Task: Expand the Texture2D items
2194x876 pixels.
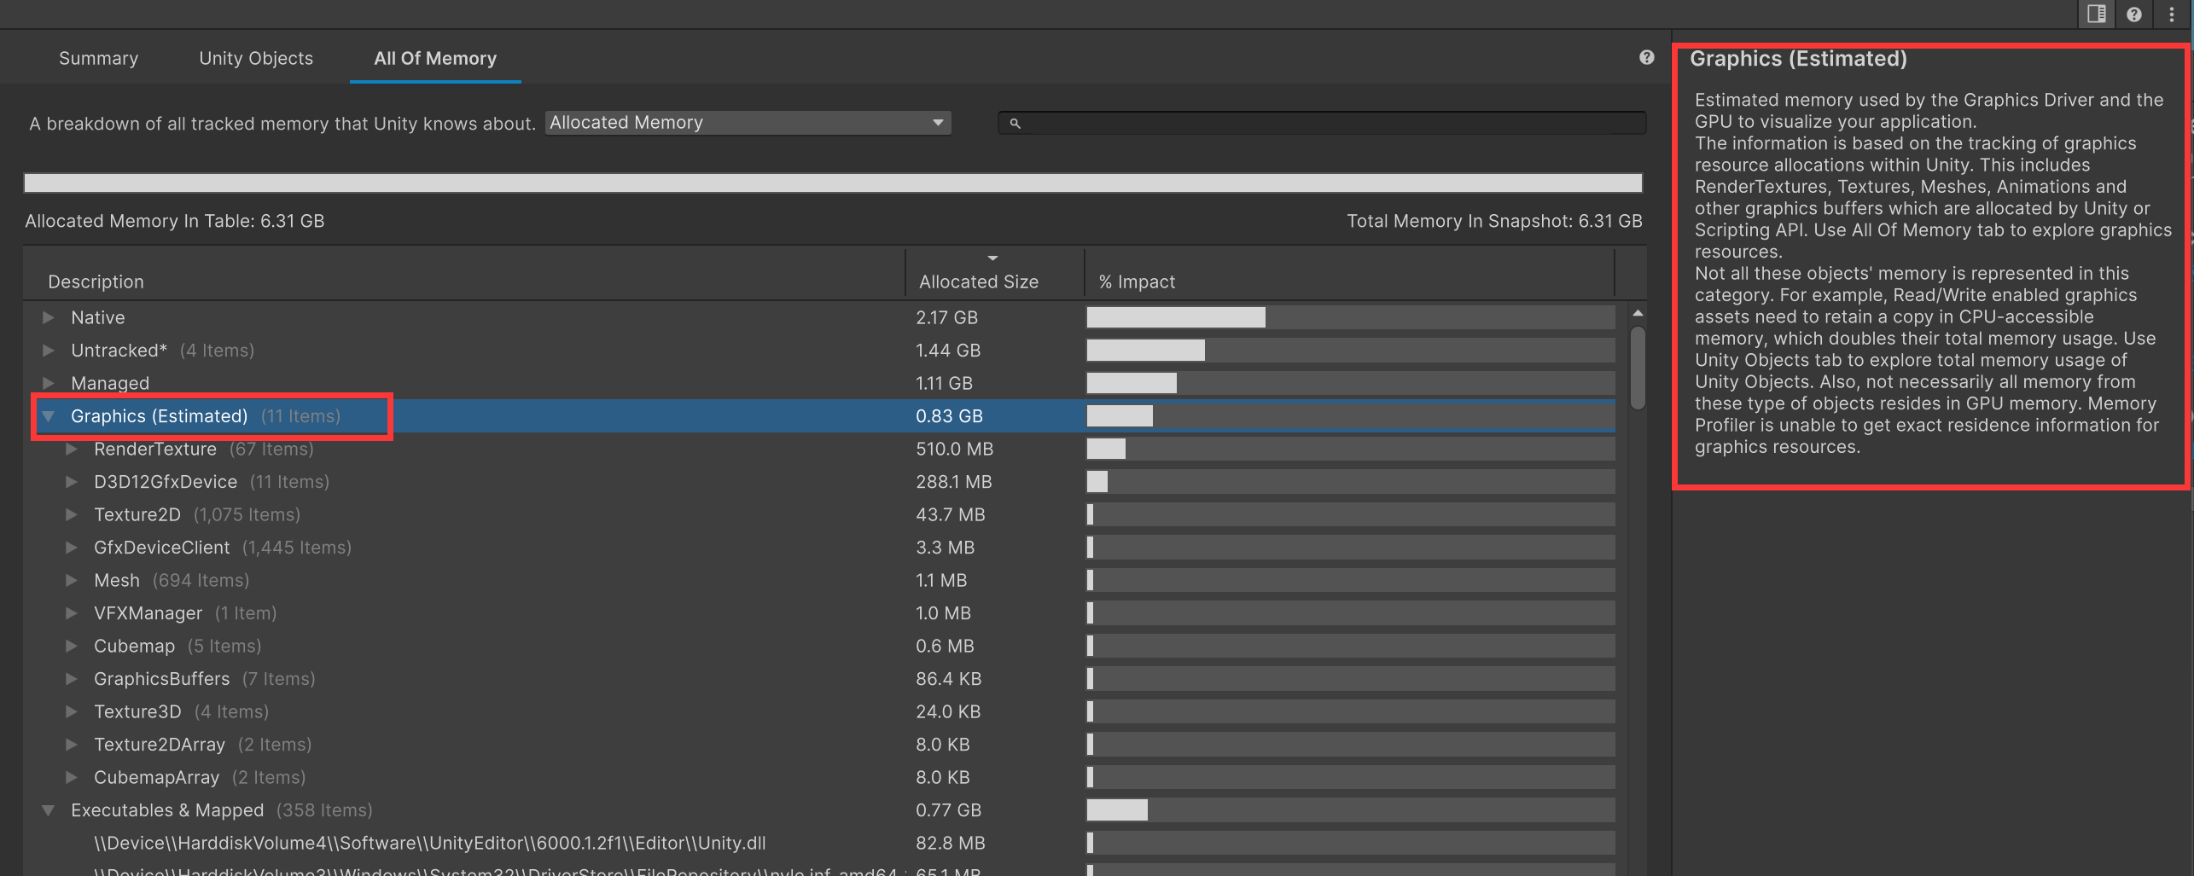Action: (x=72, y=514)
